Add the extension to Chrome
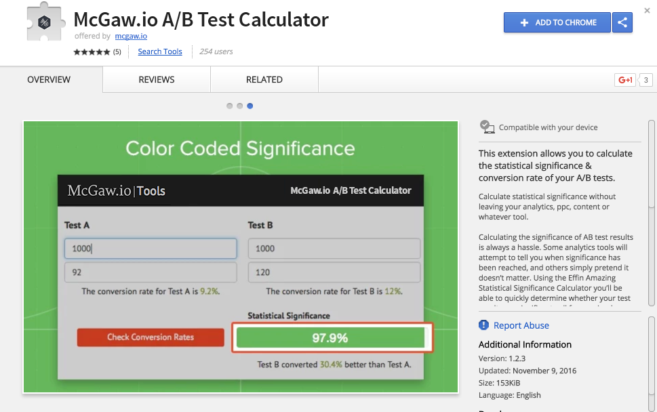657x412 pixels. (557, 22)
